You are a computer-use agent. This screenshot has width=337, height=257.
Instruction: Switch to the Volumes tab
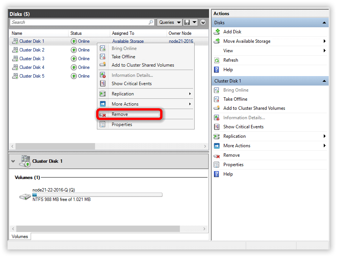pyautogui.click(x=20, y=237)
